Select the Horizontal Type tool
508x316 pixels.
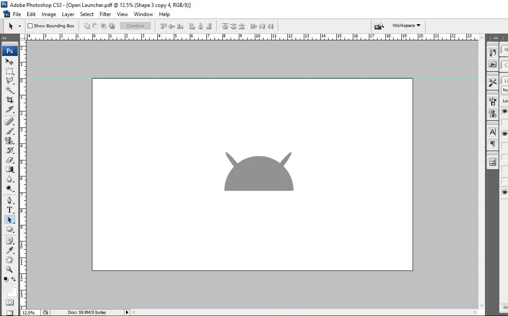pos(10,210)
